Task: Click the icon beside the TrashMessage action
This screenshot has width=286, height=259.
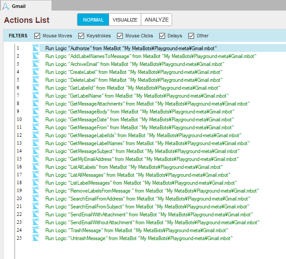Action: pos(36,230)
